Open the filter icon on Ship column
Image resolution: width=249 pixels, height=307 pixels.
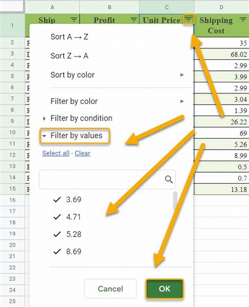tap(74, 20)
